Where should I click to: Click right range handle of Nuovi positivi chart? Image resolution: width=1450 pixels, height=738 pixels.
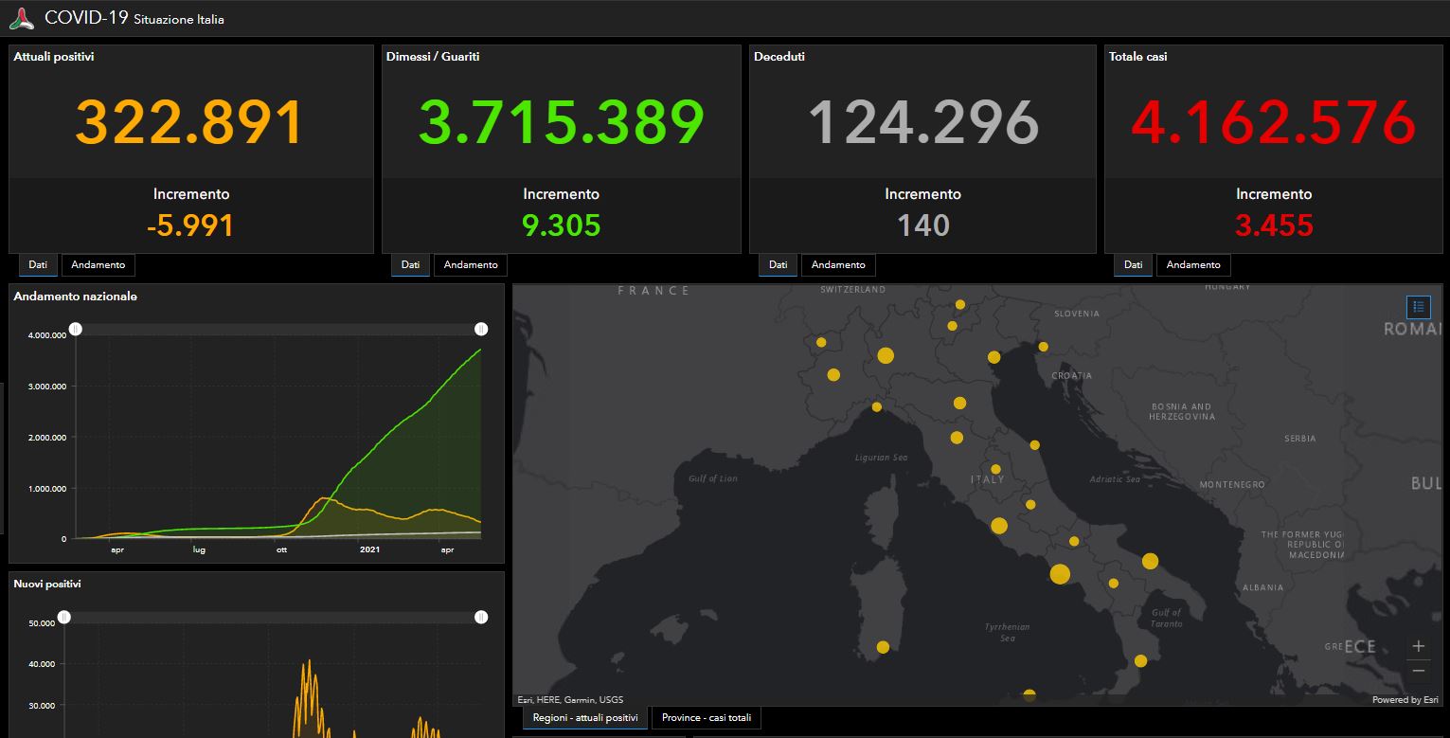(x=481, y=617)
